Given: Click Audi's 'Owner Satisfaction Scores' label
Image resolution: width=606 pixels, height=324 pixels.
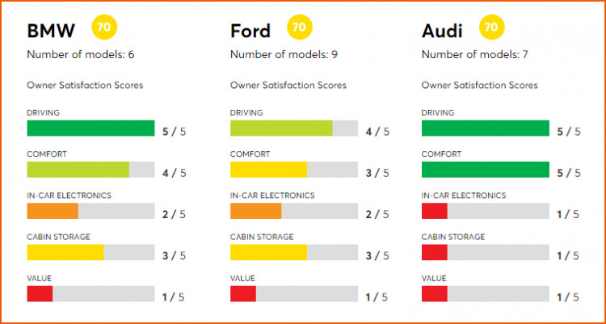Looking at the screenshot, I should coord(479,85).
